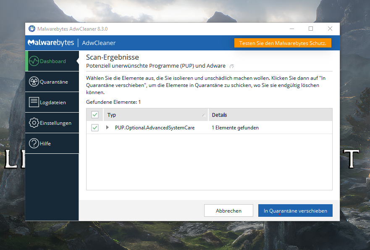Click In Quarantäne verschieben button
This screenshot has width=370, height=250.
tap(295, 211)
